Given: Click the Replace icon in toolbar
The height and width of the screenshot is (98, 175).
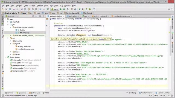Looking at the screenshot, I should (36, 9).
